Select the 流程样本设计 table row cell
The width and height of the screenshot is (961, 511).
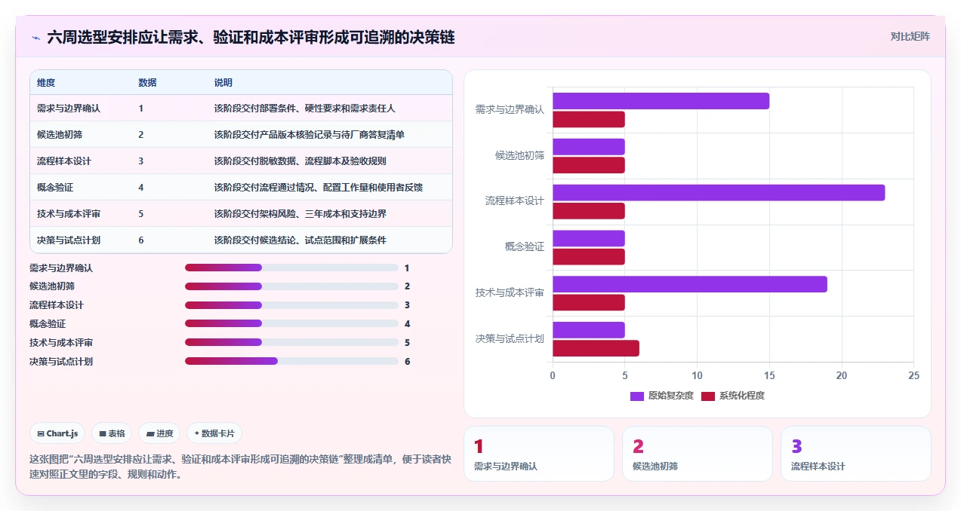64,161
